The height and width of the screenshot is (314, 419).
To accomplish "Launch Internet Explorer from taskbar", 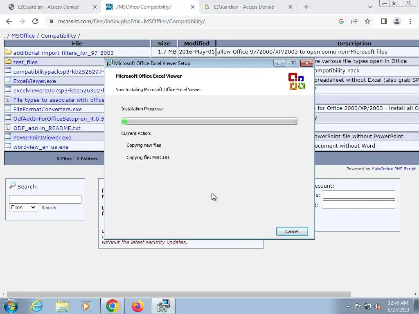I will pyautogui.click(x=36, y=306).
